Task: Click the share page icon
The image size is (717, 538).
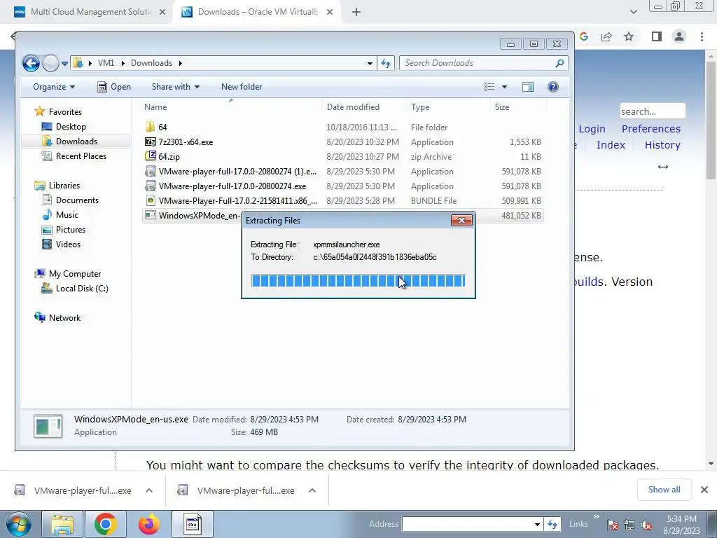Action: (606, 36)
